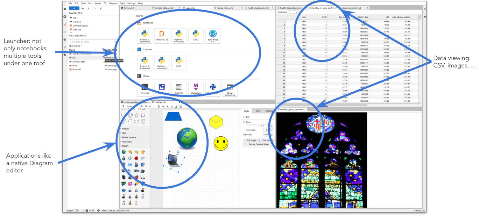This screenshot has width=479, height=216.
Task: Click the Filter files by name field
Action: point(92,42)
